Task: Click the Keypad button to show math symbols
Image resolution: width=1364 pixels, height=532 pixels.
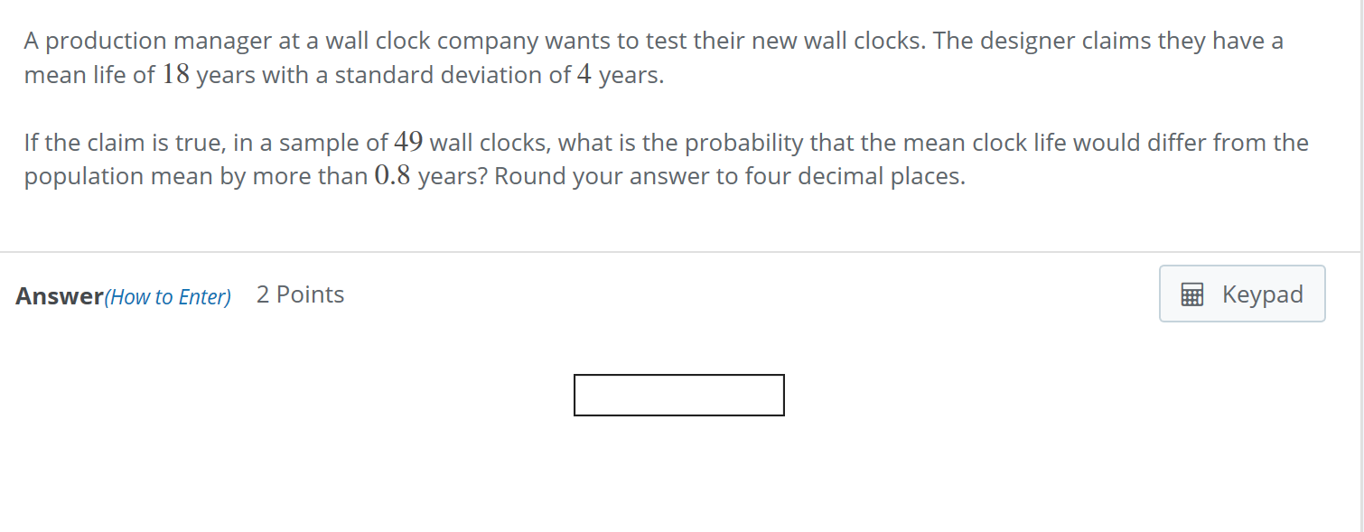Action: point(1242,294)
